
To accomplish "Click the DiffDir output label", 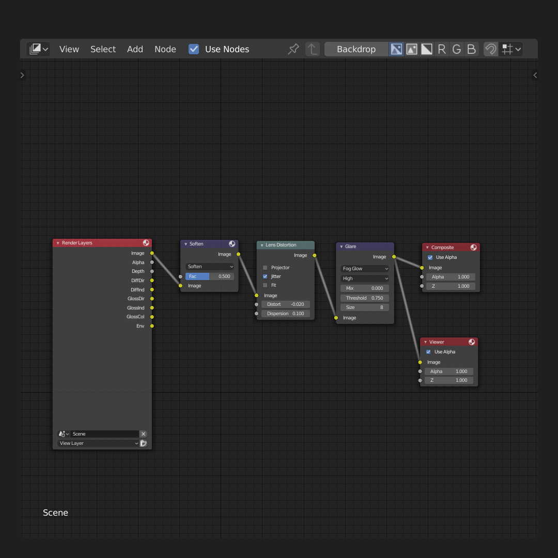I will 138,281.
